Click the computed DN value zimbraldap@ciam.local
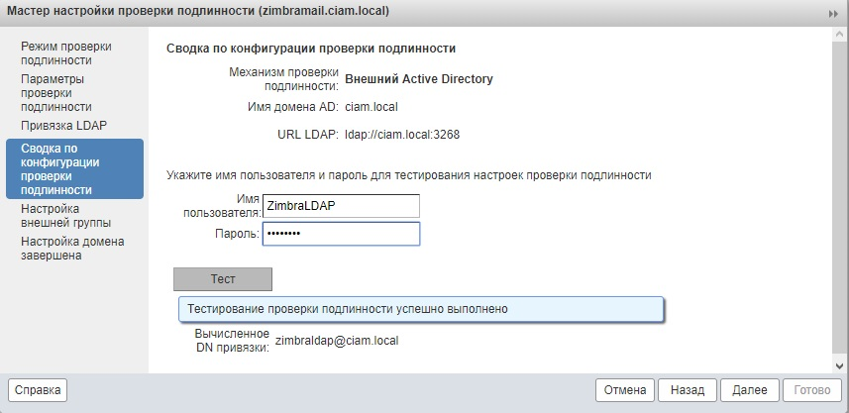 point(336,340)
